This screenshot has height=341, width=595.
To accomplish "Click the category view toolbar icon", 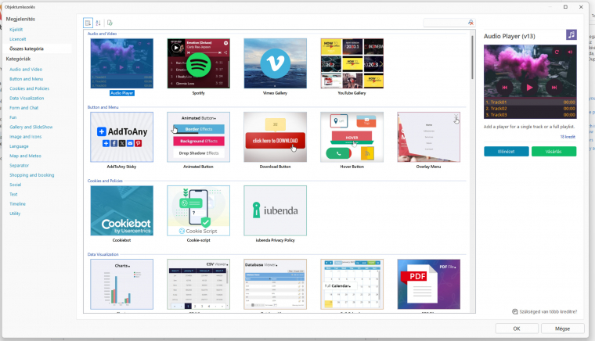I will pos(88,23).
